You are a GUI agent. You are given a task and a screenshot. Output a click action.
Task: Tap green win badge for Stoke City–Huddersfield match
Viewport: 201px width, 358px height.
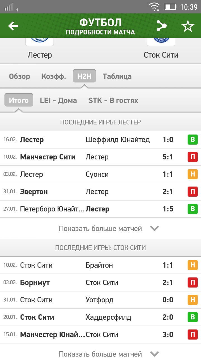[192, 317]
